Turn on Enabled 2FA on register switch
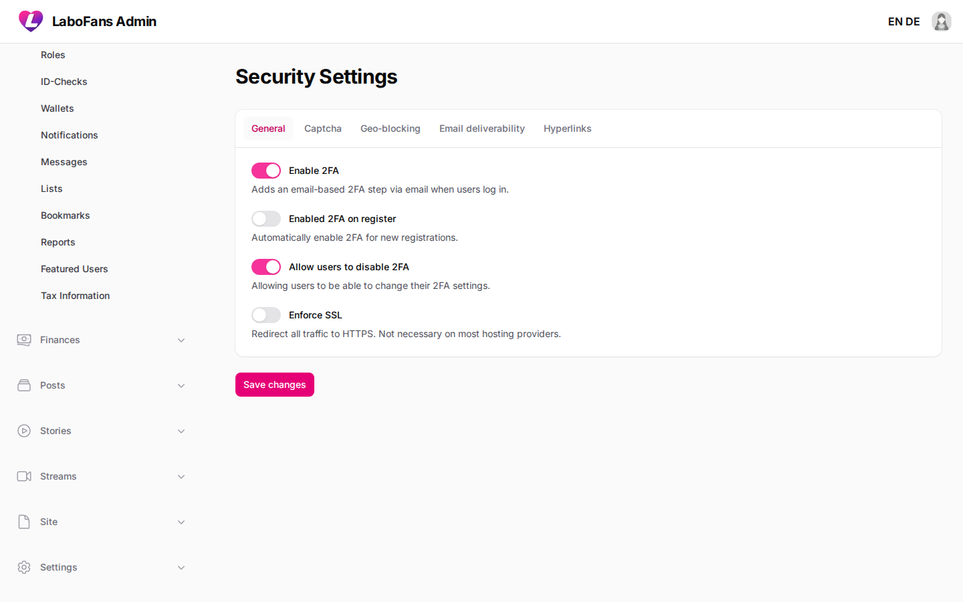The image size is (963, 602). click(266, 219)
